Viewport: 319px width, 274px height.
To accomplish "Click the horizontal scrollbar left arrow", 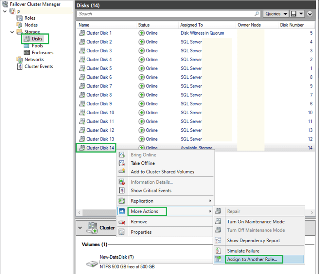I will point(80,213).
